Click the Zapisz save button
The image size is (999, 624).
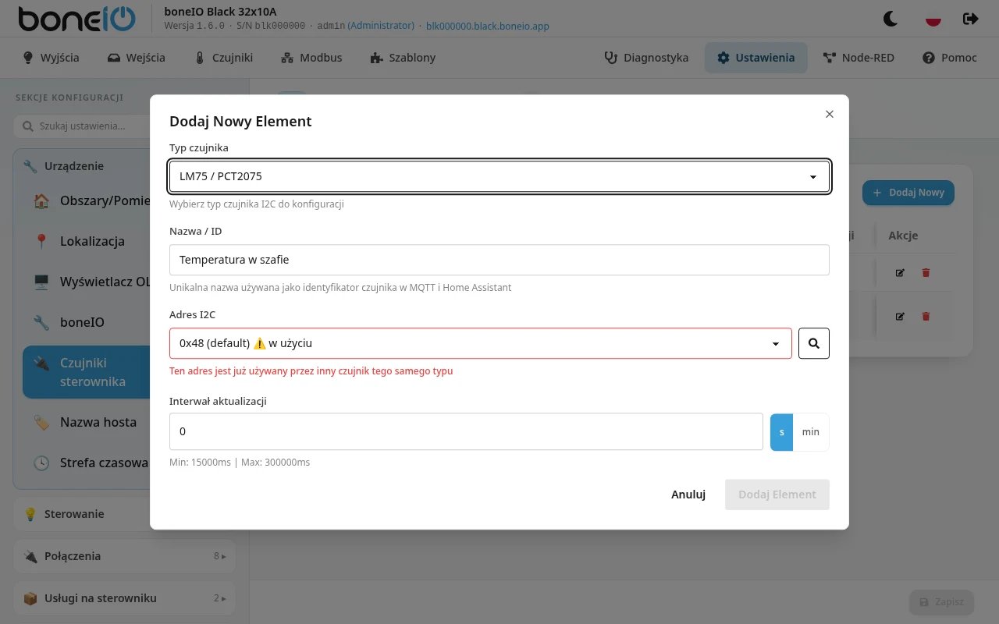tap(941, 602)
